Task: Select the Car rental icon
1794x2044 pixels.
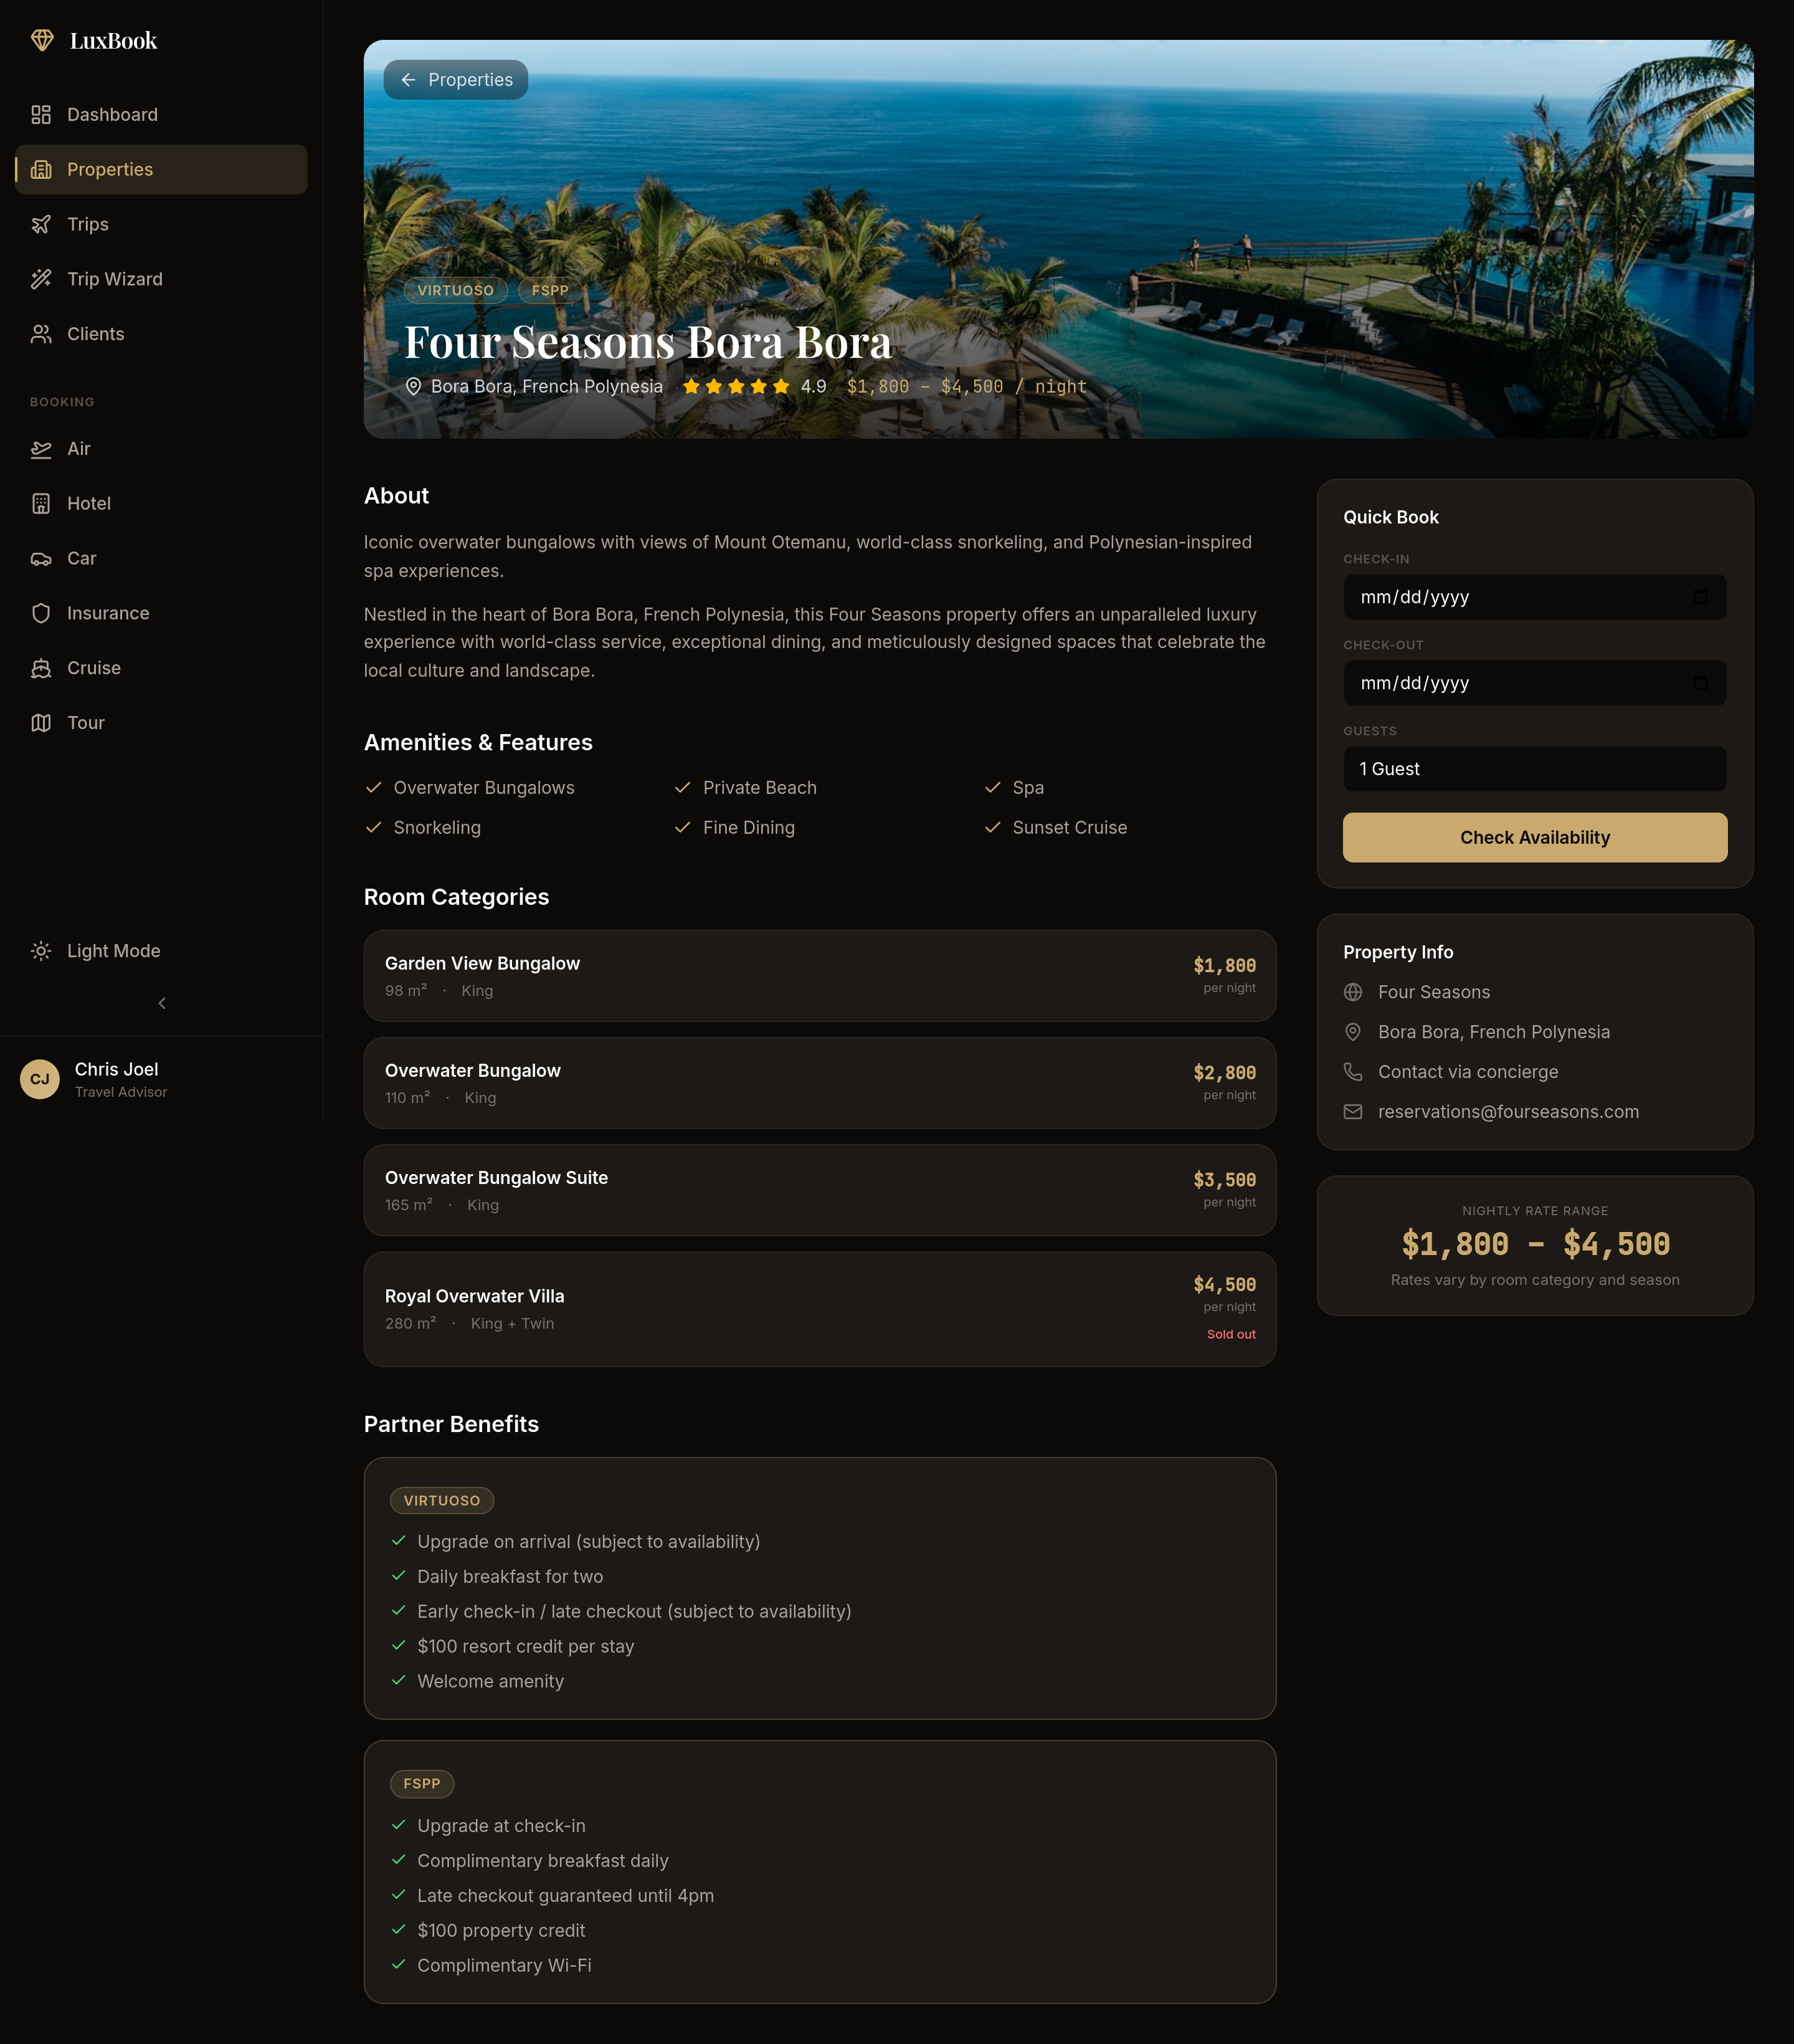Action: [41, 558]
